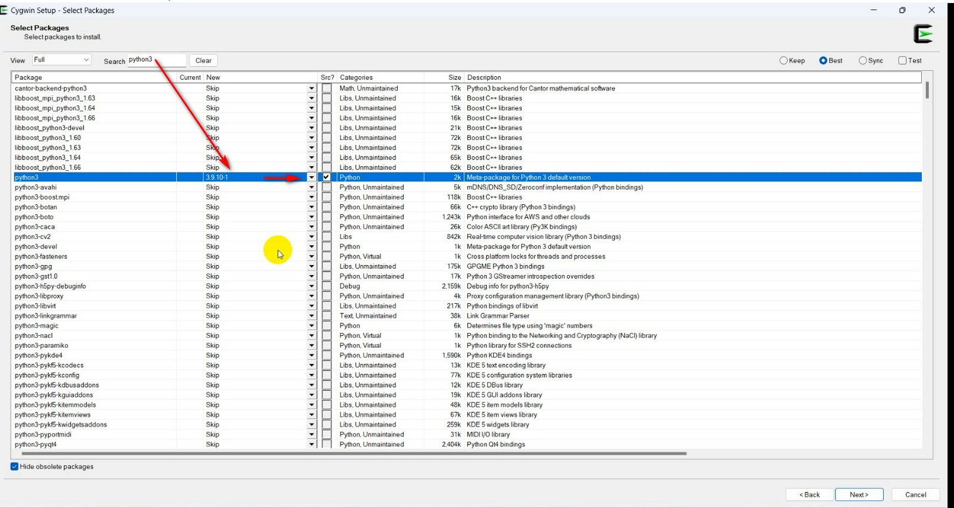Click the Current column header
Viewport: 954px width, 508px height.
[x=190, y=77]
